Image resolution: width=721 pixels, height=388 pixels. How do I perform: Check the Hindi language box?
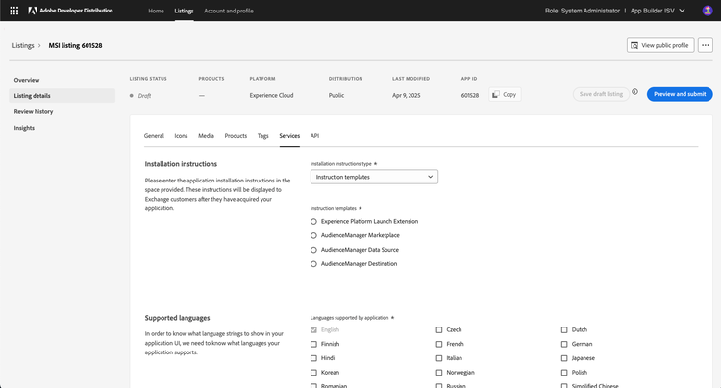tap(313, 358)
